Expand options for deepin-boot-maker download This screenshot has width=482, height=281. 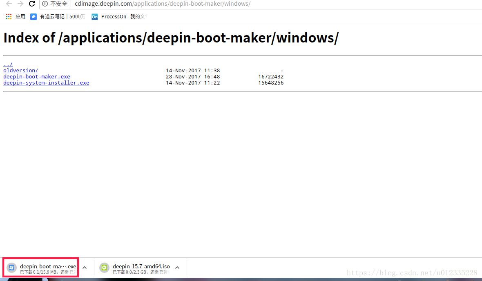(85, 268)
